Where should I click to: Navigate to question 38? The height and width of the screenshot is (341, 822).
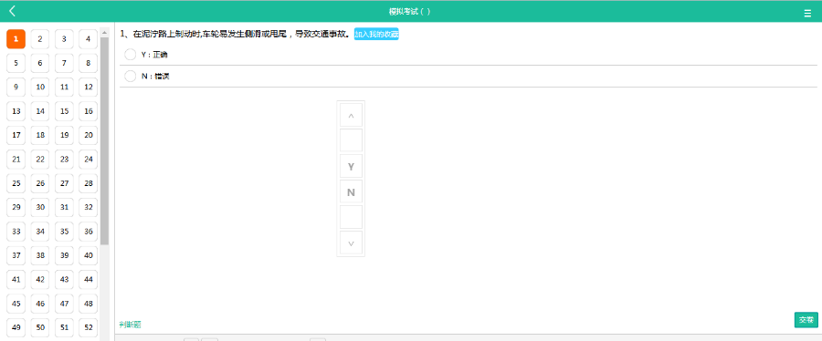(40, 255)
